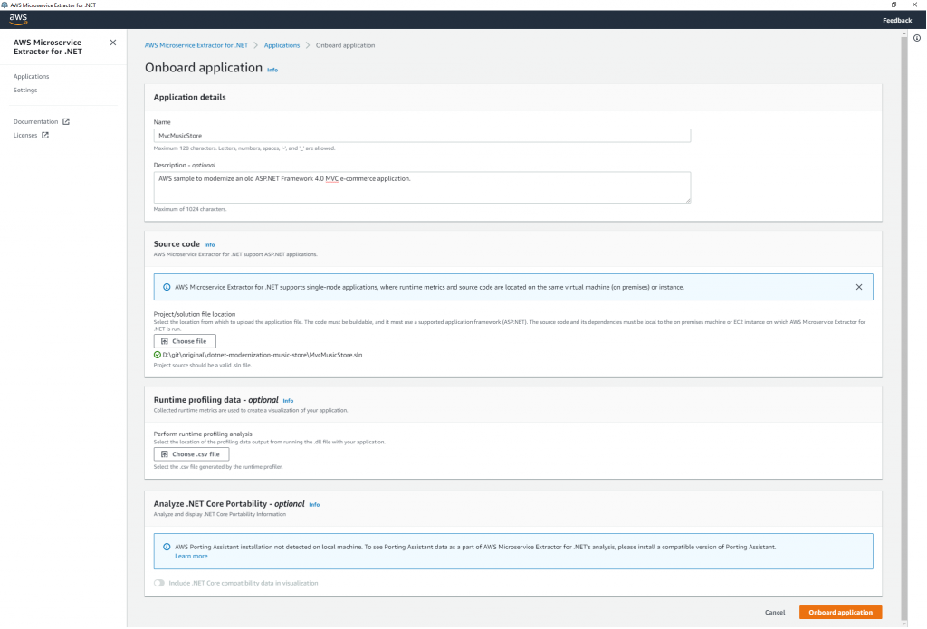This screenshot has height=629, width=927.
Task: Dismiss the single-node applications info banner
Action: (858, 287)
